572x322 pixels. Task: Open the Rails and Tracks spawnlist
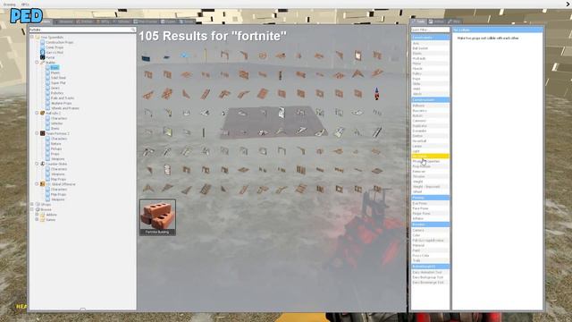pos(63,98)
